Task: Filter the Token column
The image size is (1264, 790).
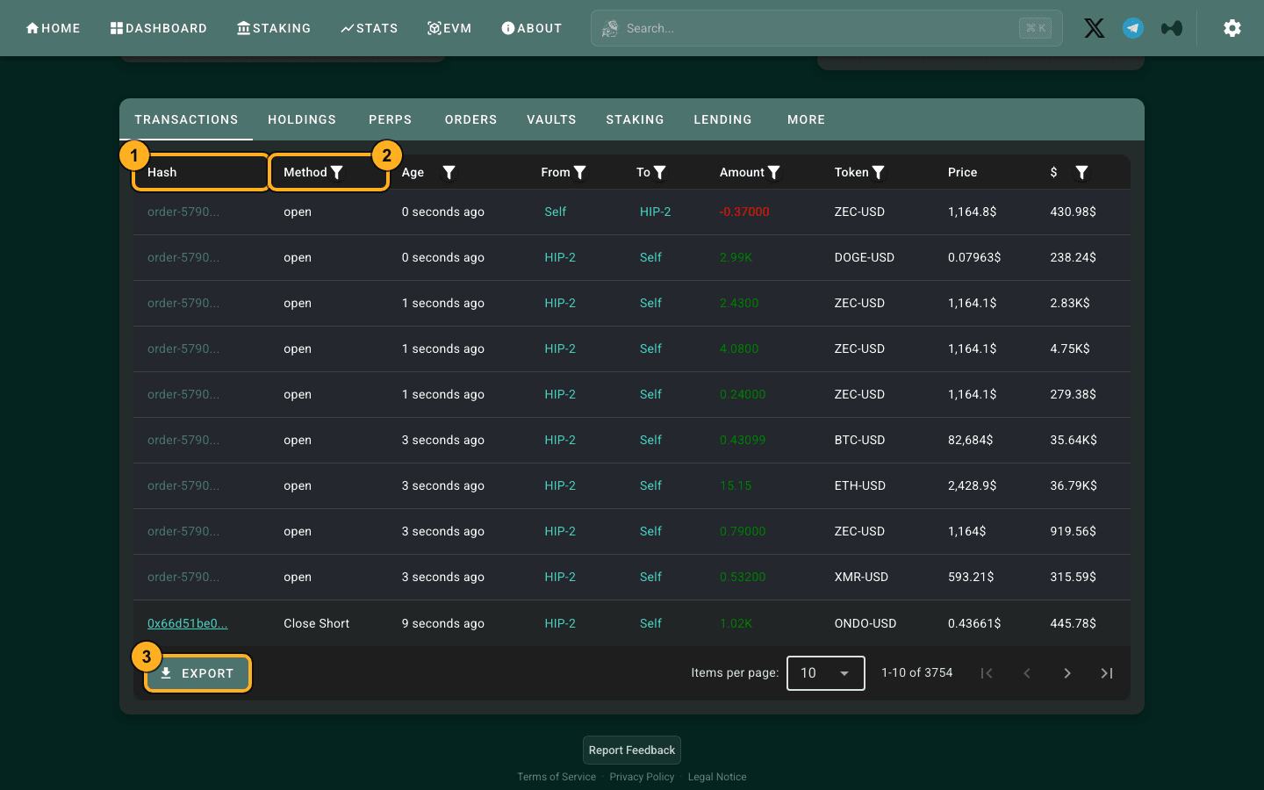Action: (878, 172)
